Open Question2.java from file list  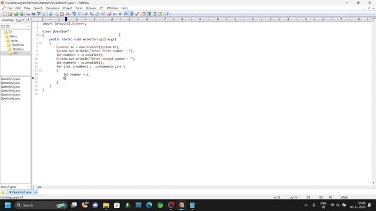pos(11,83)
